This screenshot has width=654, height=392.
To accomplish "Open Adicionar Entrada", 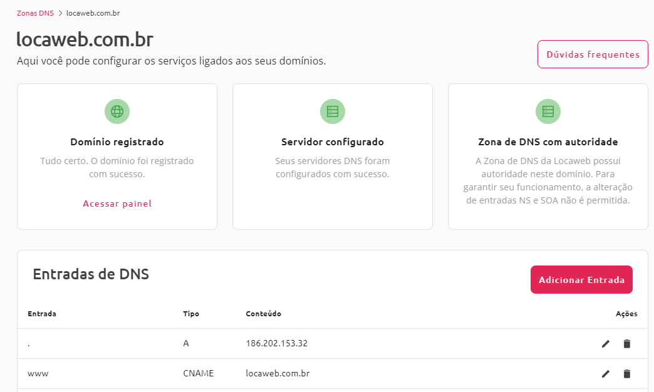I will coord(581,279).
